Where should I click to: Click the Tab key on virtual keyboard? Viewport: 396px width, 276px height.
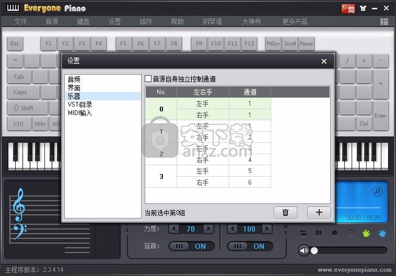click(x=19, y=77)
